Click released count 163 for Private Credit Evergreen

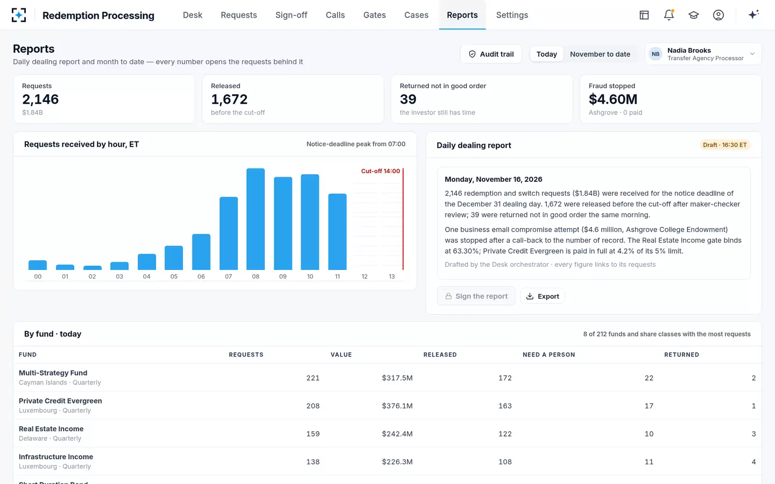coord(505,406)
